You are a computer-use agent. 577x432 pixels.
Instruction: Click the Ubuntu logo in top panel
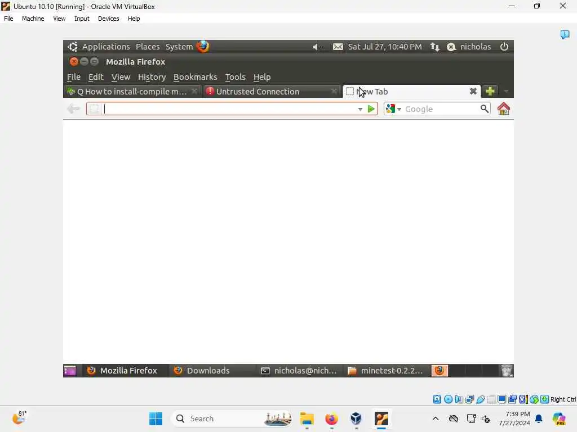73,47
